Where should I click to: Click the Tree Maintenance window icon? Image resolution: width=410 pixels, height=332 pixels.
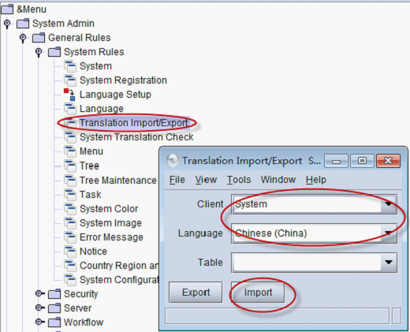pos(70,181)
